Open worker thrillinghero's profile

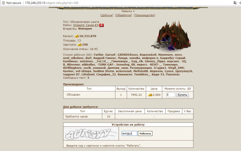pos(72,68)
